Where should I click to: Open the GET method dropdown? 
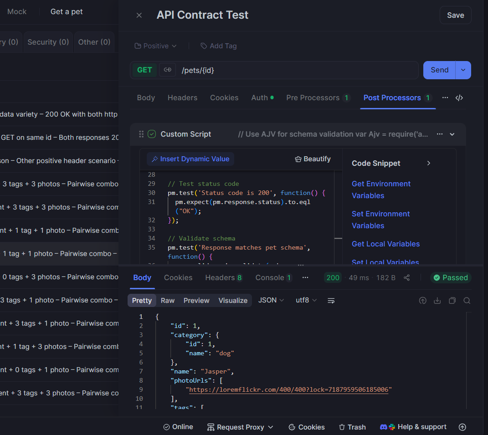[144, 70]
